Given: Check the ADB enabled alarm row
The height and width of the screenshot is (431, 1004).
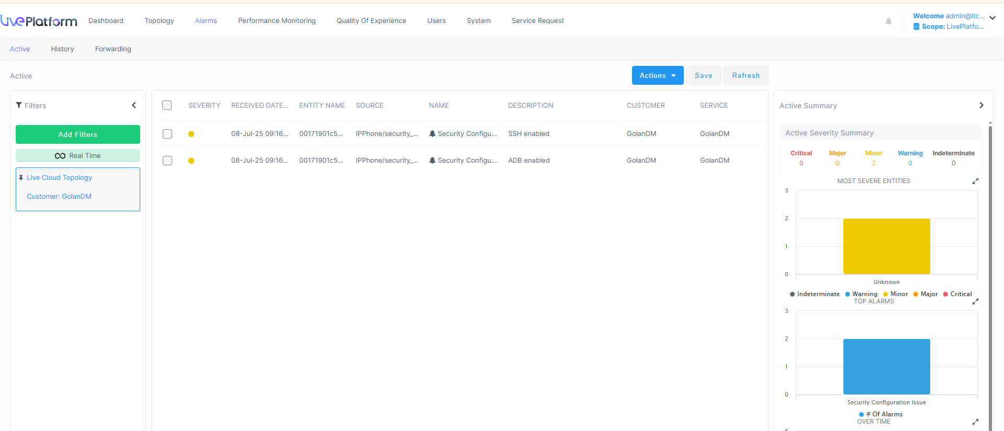Looking at the screenshot, I should 167,161.
